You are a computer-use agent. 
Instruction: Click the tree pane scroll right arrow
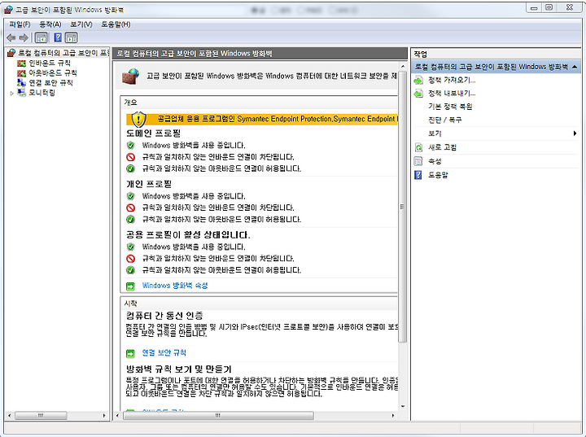click(104, 415)
